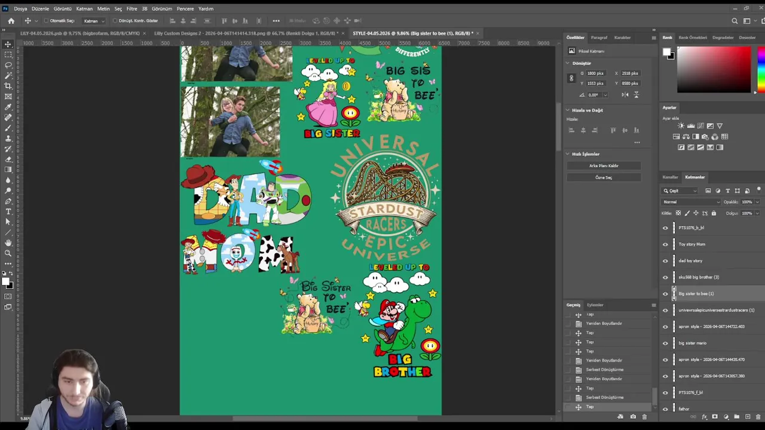The width and height of the screenshot is (765, 430).
Task: Open the Dosya menu
Action: point(20,9)
